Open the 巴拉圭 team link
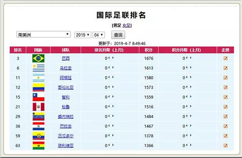 (x=66, y=126)
